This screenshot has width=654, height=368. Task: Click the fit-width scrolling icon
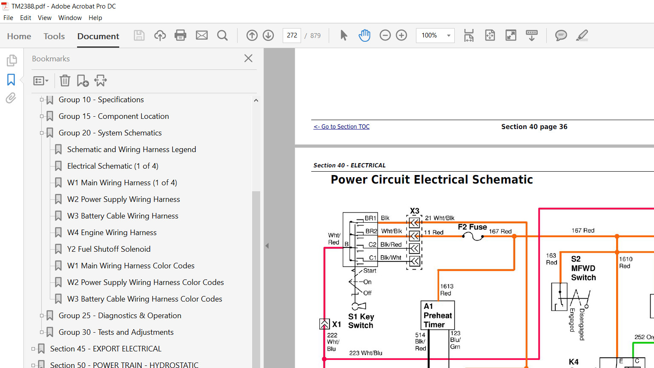pyautogui.click(x=469, y=35)
